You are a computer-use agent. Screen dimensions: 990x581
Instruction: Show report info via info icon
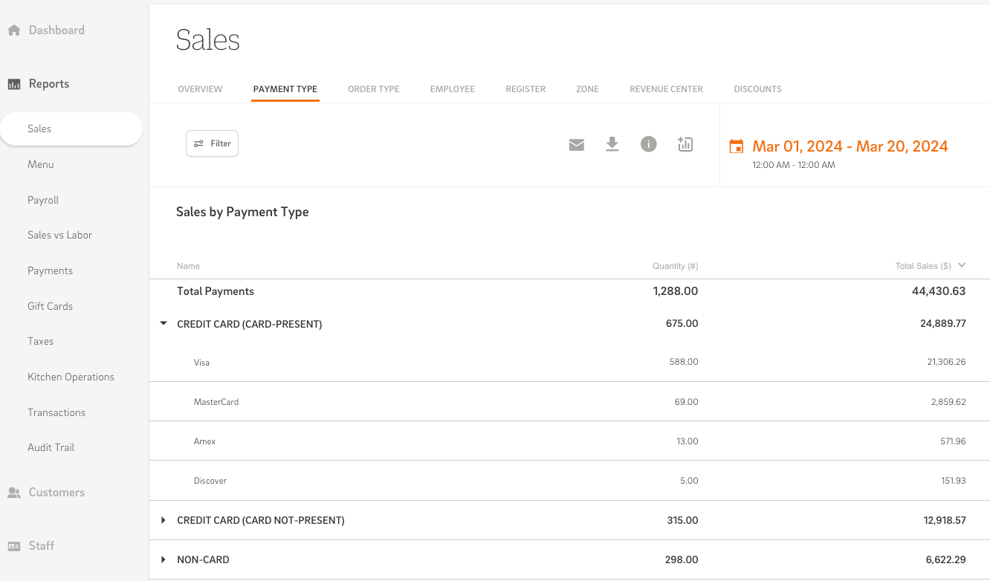(x=649, y=144)
